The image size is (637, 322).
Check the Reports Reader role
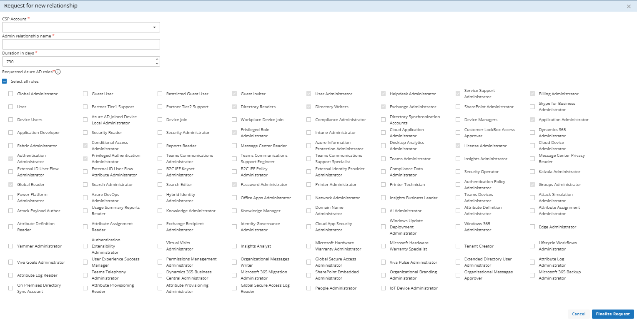(x=160, y=146)
